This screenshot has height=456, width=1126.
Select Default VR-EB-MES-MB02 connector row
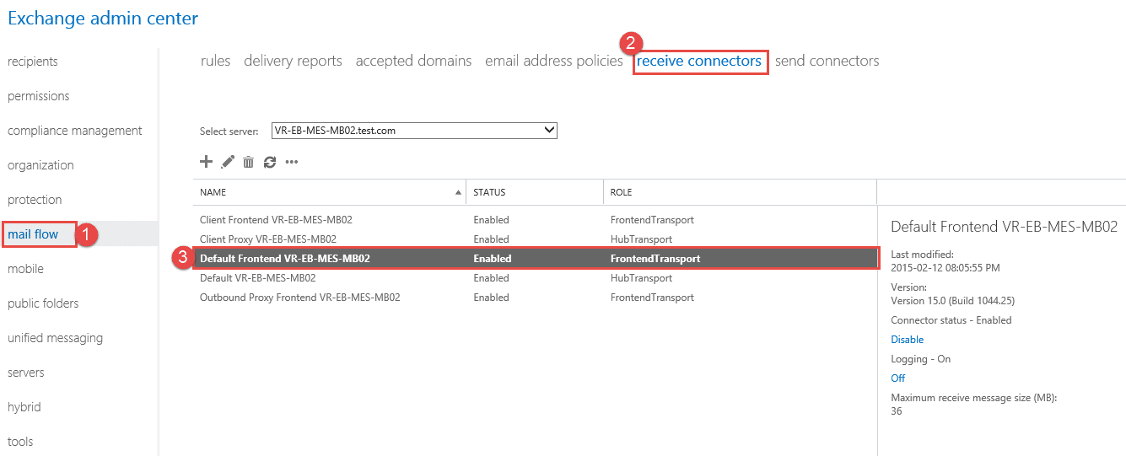pos(535,278)
